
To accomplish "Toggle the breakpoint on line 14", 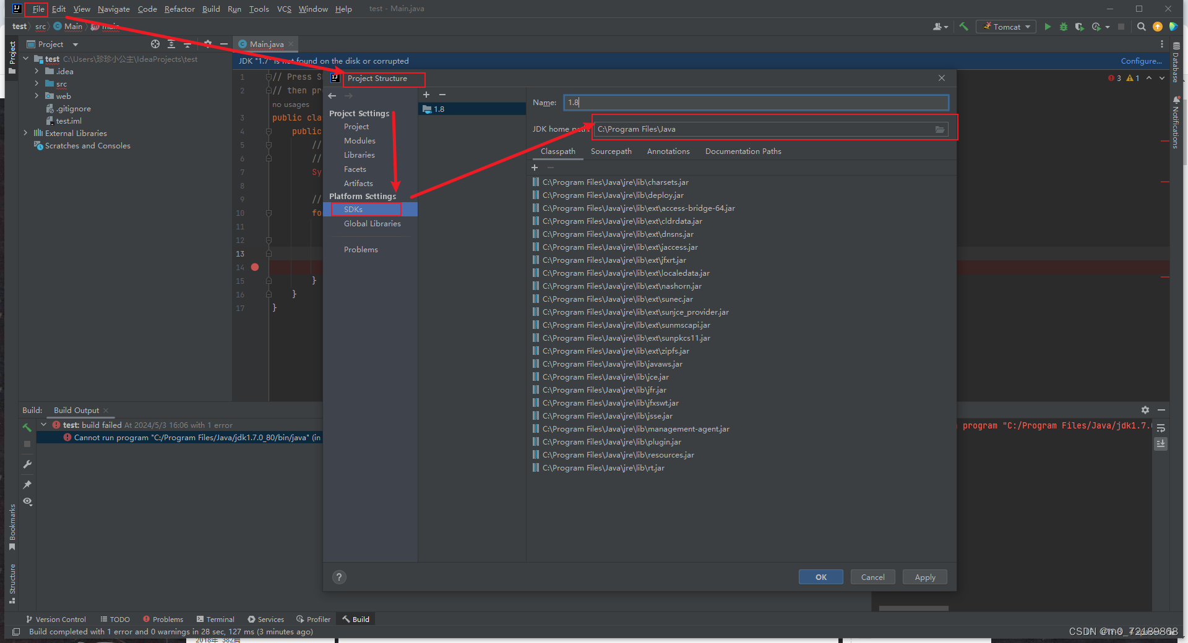I will (x=255, y=267).
